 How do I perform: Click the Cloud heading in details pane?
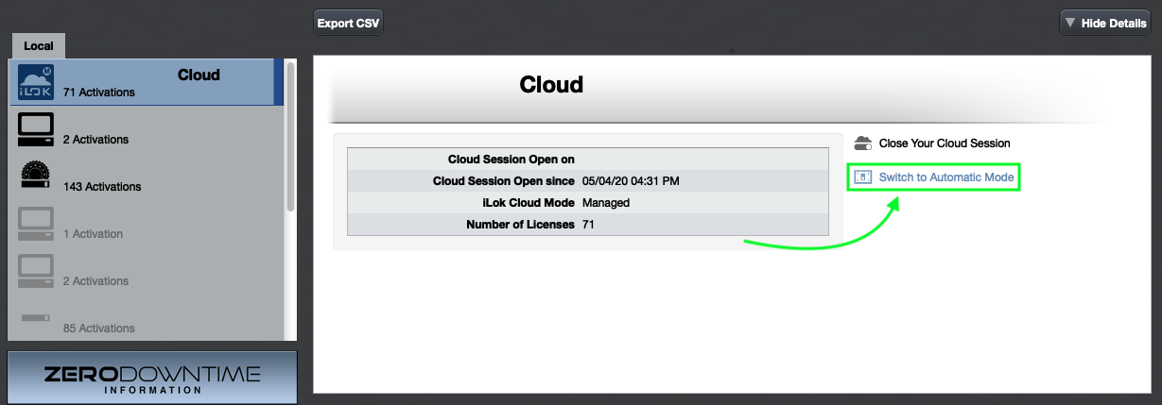(x=551, y=85)
